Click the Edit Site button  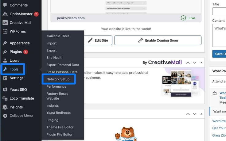pos(98,40)
